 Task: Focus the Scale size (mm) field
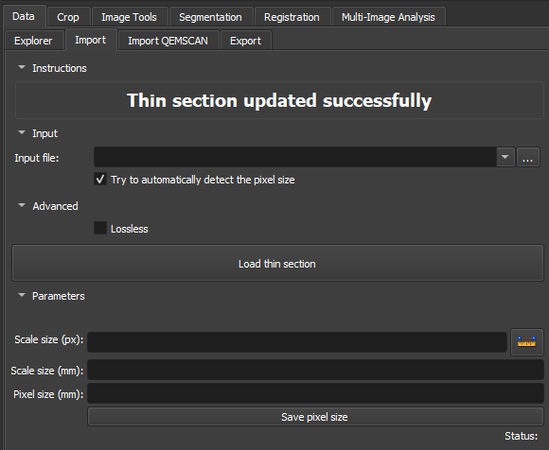point(315,370)
